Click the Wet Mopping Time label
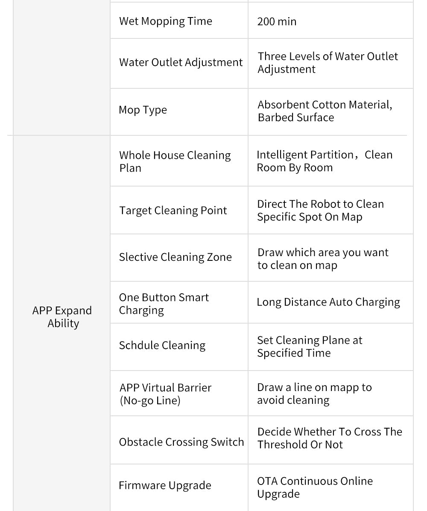Image resolution: width=427 pixels, height=511 pixels. pos(166,21)
